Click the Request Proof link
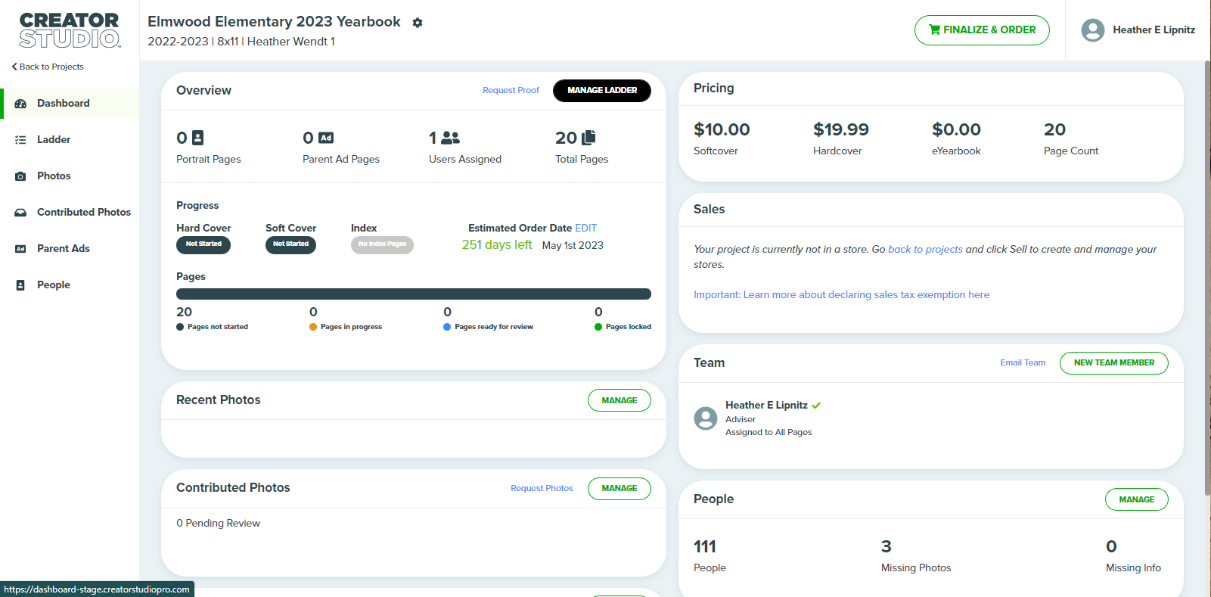Screen dimensions: 1211x597 (x=511, y=90)
